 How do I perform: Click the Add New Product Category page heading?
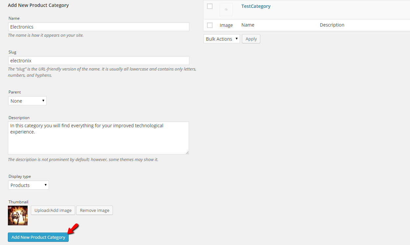coord(38,5)
